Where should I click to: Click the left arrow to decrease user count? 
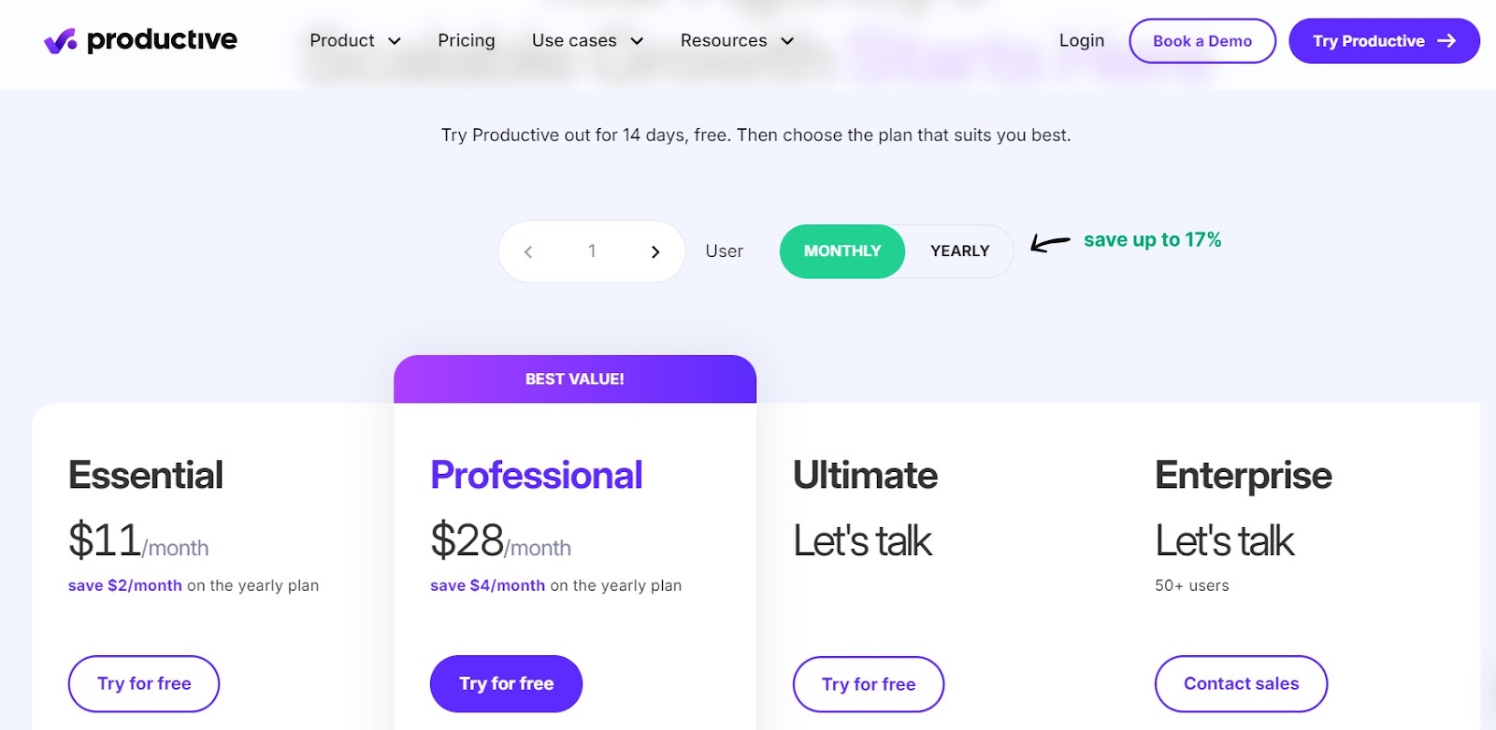pyautogui.click(x=529, y=250)
